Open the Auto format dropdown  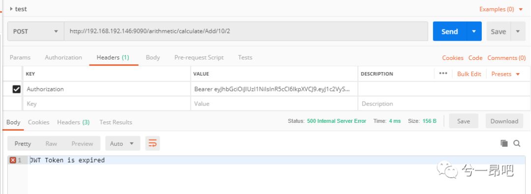(x=122, y=143)
